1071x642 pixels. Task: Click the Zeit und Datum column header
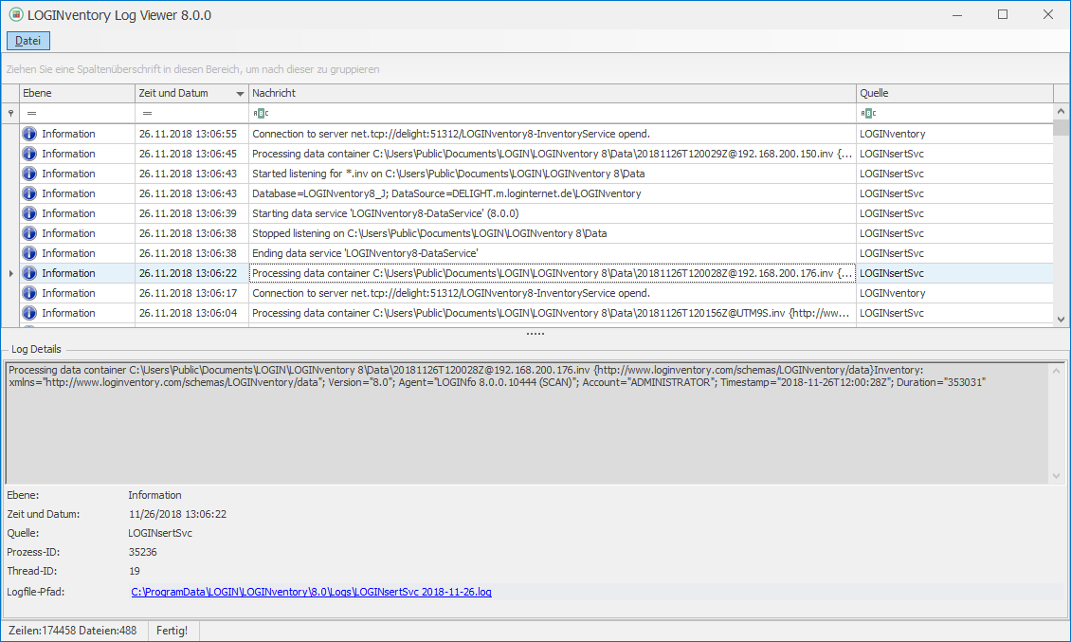[191, 93]
